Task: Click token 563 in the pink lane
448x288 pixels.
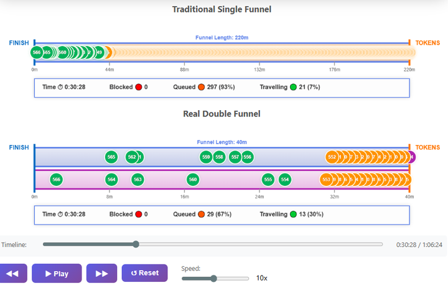Action: 138,179
